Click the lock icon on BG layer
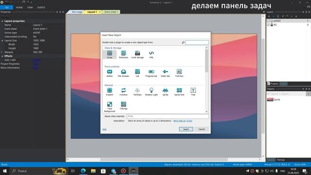Screen dimensions: 311x175 272,25
